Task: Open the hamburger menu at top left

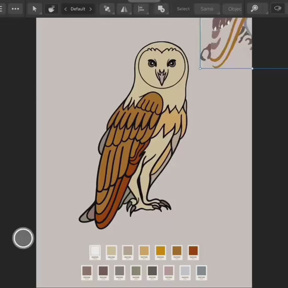Action: 1,9
